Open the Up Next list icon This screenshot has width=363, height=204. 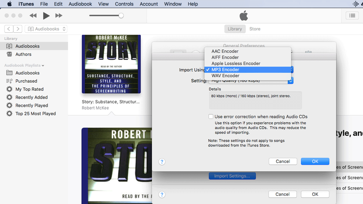352,15
